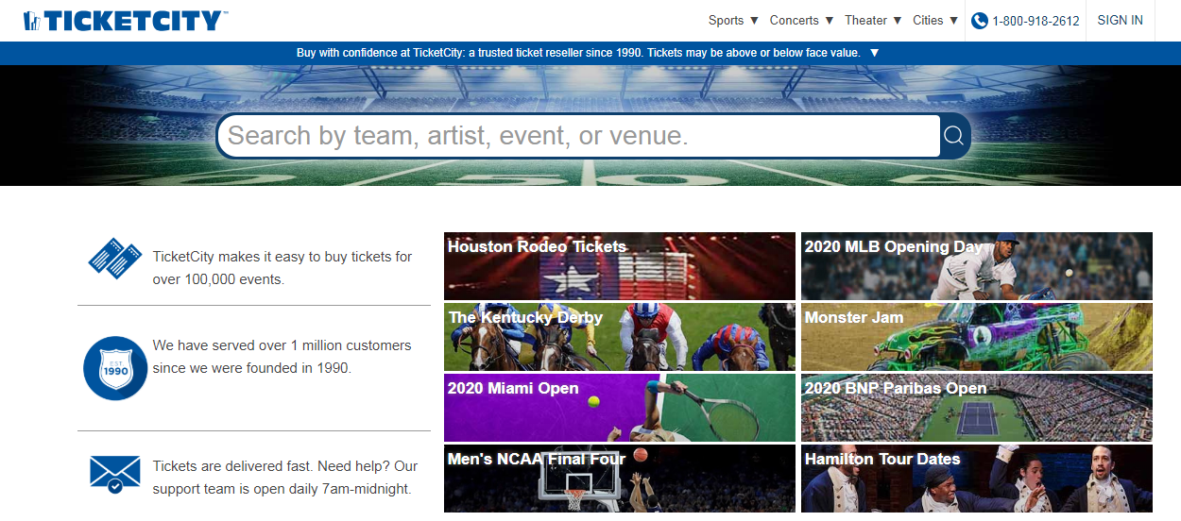Expand the buy with confidence banner arrow
The image size is (1181, 521).
point(874,53)
